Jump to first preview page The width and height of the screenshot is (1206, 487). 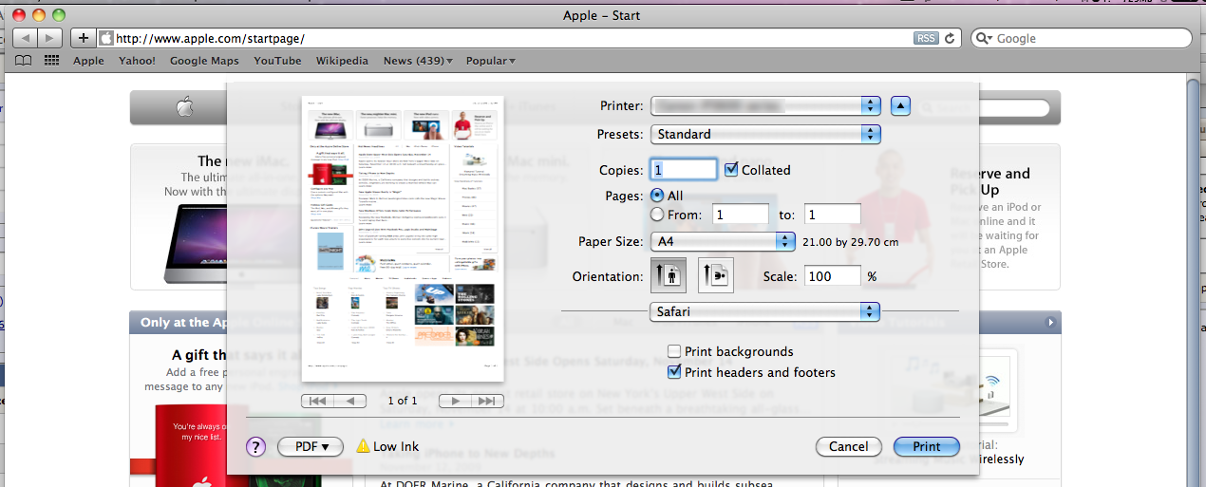317,401
